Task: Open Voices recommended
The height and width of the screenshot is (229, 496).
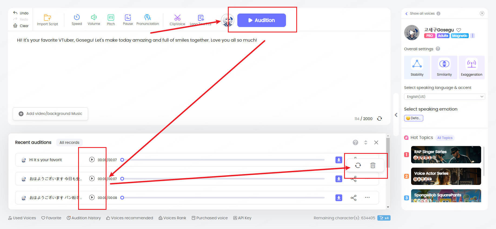Action: [129, 218]
